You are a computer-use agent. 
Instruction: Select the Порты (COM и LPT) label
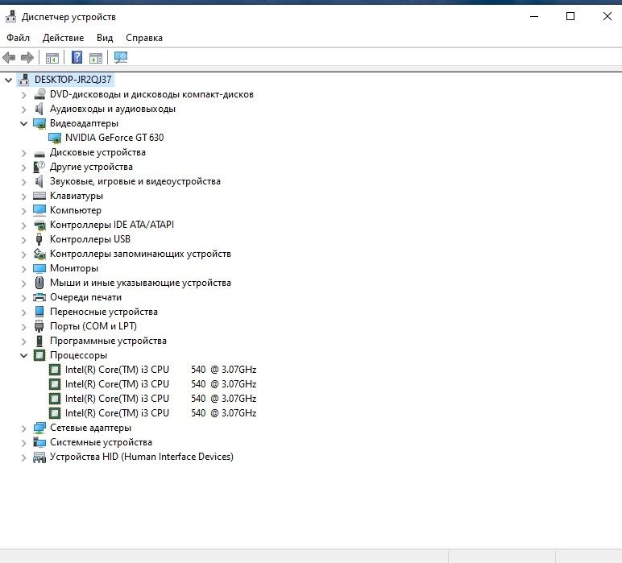point(93,326)
